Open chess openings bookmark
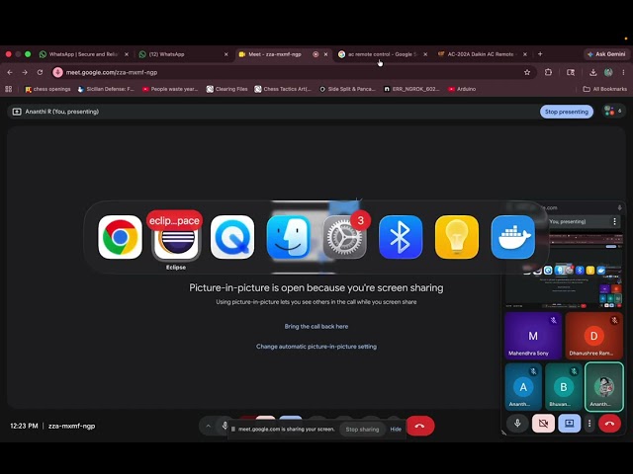This screenshot has width=633, height=474. [x=47, y=89]
